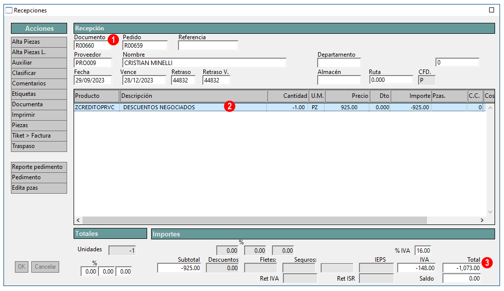504x291 pixels.
Task: Choose the Traspaso action
Action: [x=39, y=146]
